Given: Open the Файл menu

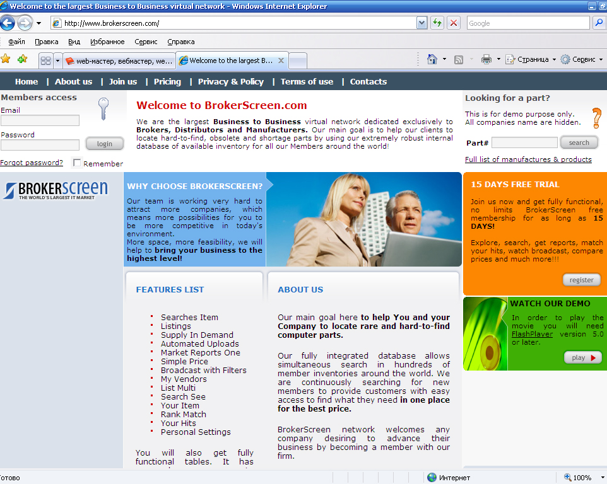Looking at the screenshot, I should tap(16, 42).
